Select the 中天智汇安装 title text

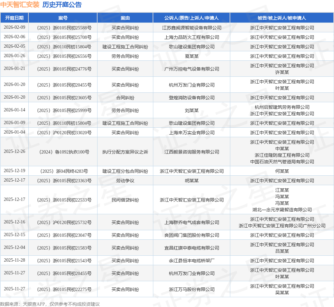point(20,5)
